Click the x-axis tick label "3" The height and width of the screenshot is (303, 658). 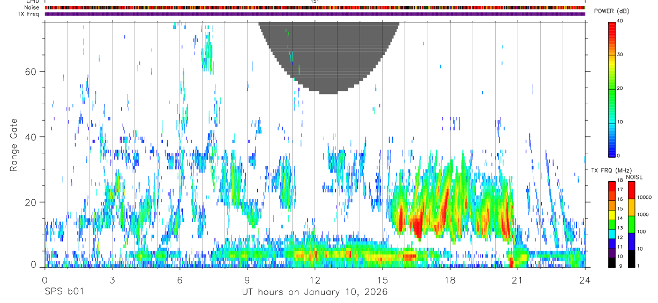[x=112, y=280]
